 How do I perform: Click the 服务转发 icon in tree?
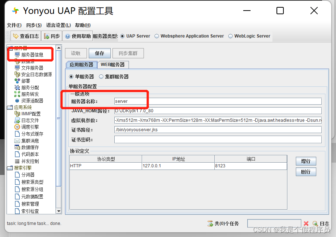pyautogui.click(x=17, y=94)
